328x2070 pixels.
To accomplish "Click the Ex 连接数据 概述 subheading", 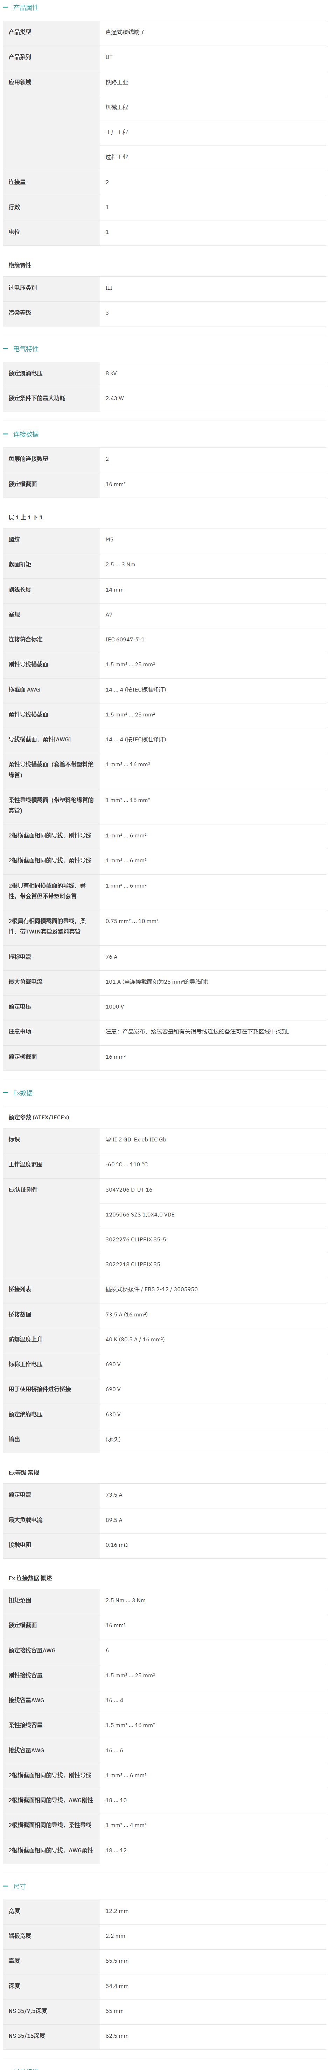I will (x=30, y=1578).
